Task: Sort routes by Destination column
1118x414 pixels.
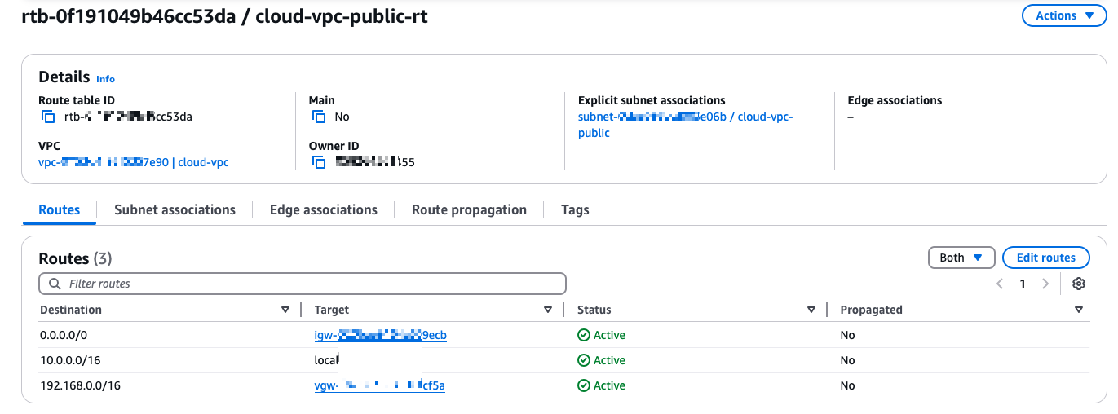Action: pos(285,310)
